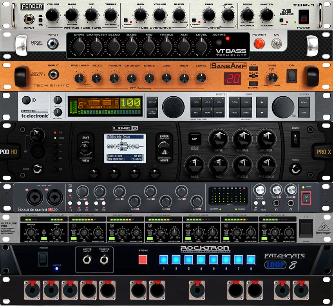Toggle the Fender Tube Overdrive enable button
This screenshot has height=306, width=333.
(x=126, y=21)
